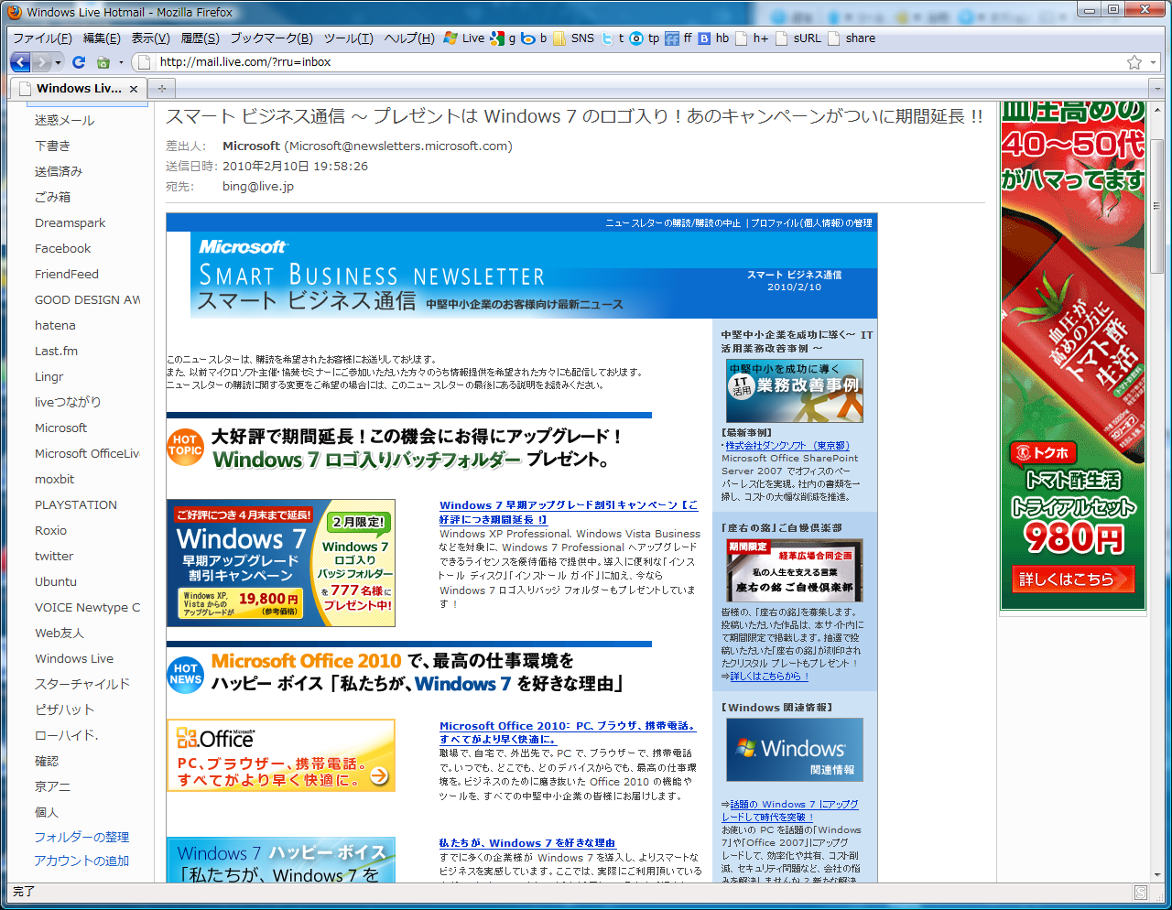
Task: Open the sURL bookmark
Action: tap(798, 38)
